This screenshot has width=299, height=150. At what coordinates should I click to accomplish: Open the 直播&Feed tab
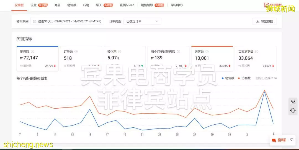127,5
